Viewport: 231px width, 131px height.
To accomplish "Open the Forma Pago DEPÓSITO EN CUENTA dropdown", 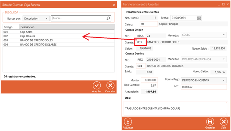I will (x=204, y=80).
